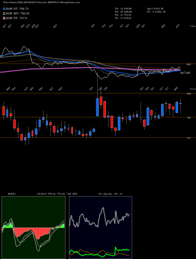Click the 'Pre O: 810.00' value
The width and height of the screenshot is (196, 259).
coord(123,9)
